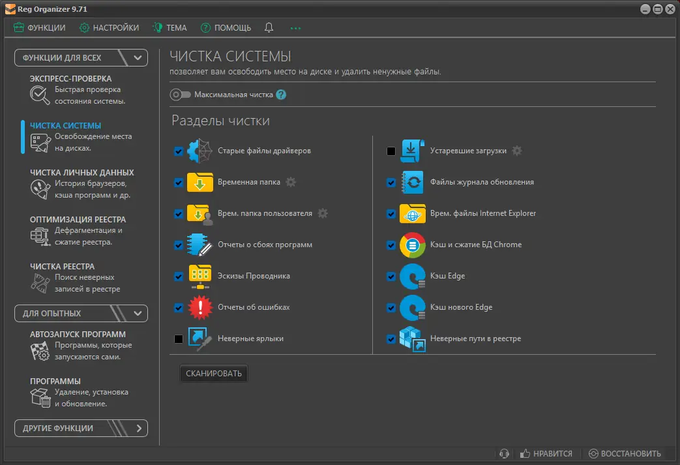Click the Кэш Edge browser icon
Viewport: 680px width, 465px height.
pos(413,276)
